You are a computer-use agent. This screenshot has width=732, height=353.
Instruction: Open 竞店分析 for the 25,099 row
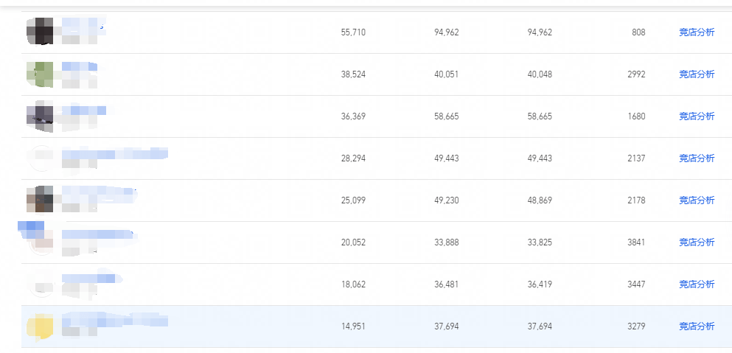[x=697, y=200]
